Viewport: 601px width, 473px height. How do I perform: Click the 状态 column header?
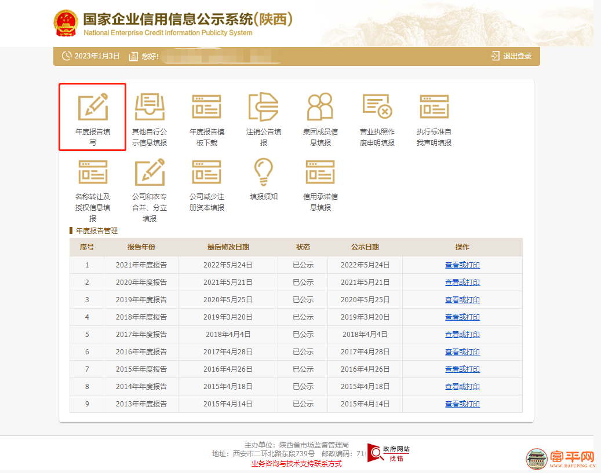303,247
